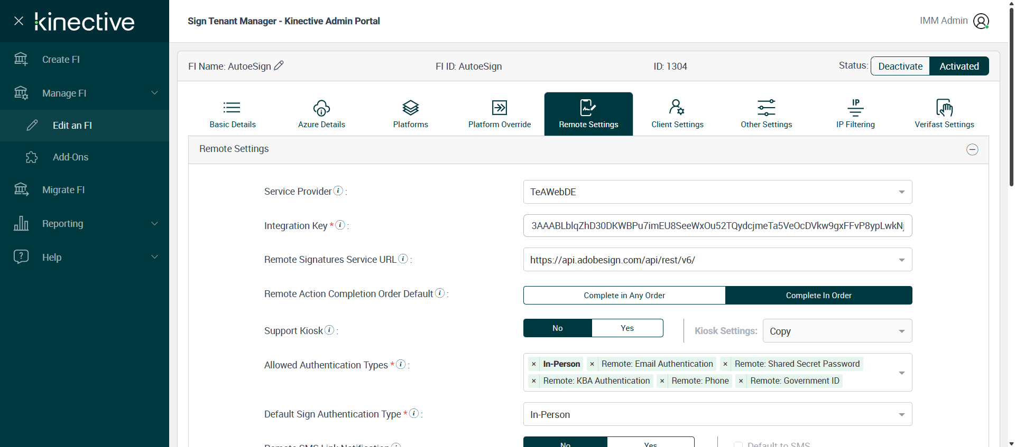Image resolution: width=1015 pixels, height=447 pixels.
Task: Show info for Allowed Authentication Types
Action: pyautogui.click(x=401, y=364)
